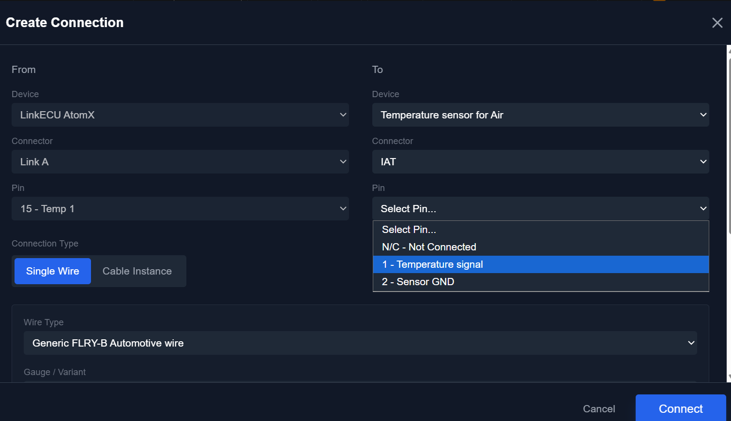The image size is (731, 421).
Task: Switch connection type to Cable Instance
Action: click(x=137, y=271)
